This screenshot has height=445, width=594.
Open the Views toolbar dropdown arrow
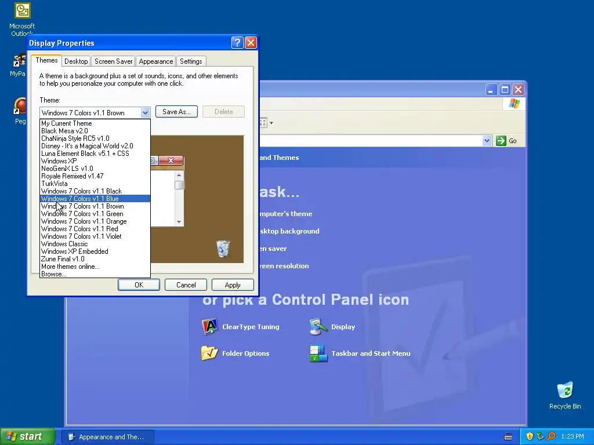(271, 123)
